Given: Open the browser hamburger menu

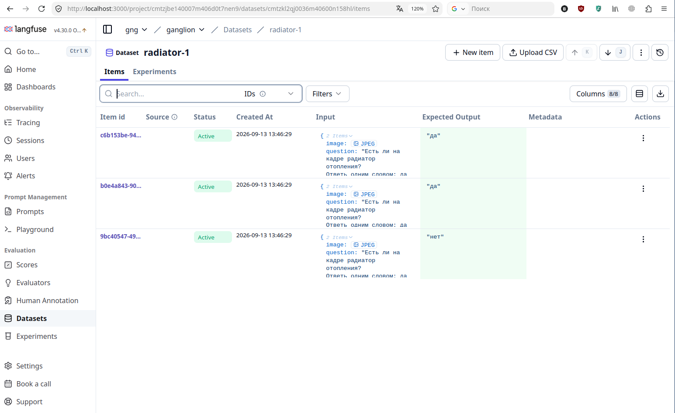Looking at the screenshot, I should pos(664,9).
